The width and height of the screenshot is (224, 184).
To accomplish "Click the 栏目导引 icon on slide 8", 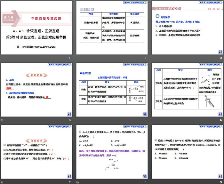I will tap(145, 176).
